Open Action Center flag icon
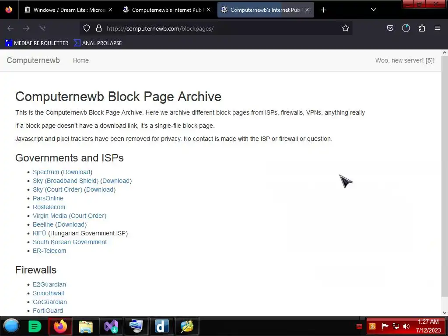 coord(385,326)
